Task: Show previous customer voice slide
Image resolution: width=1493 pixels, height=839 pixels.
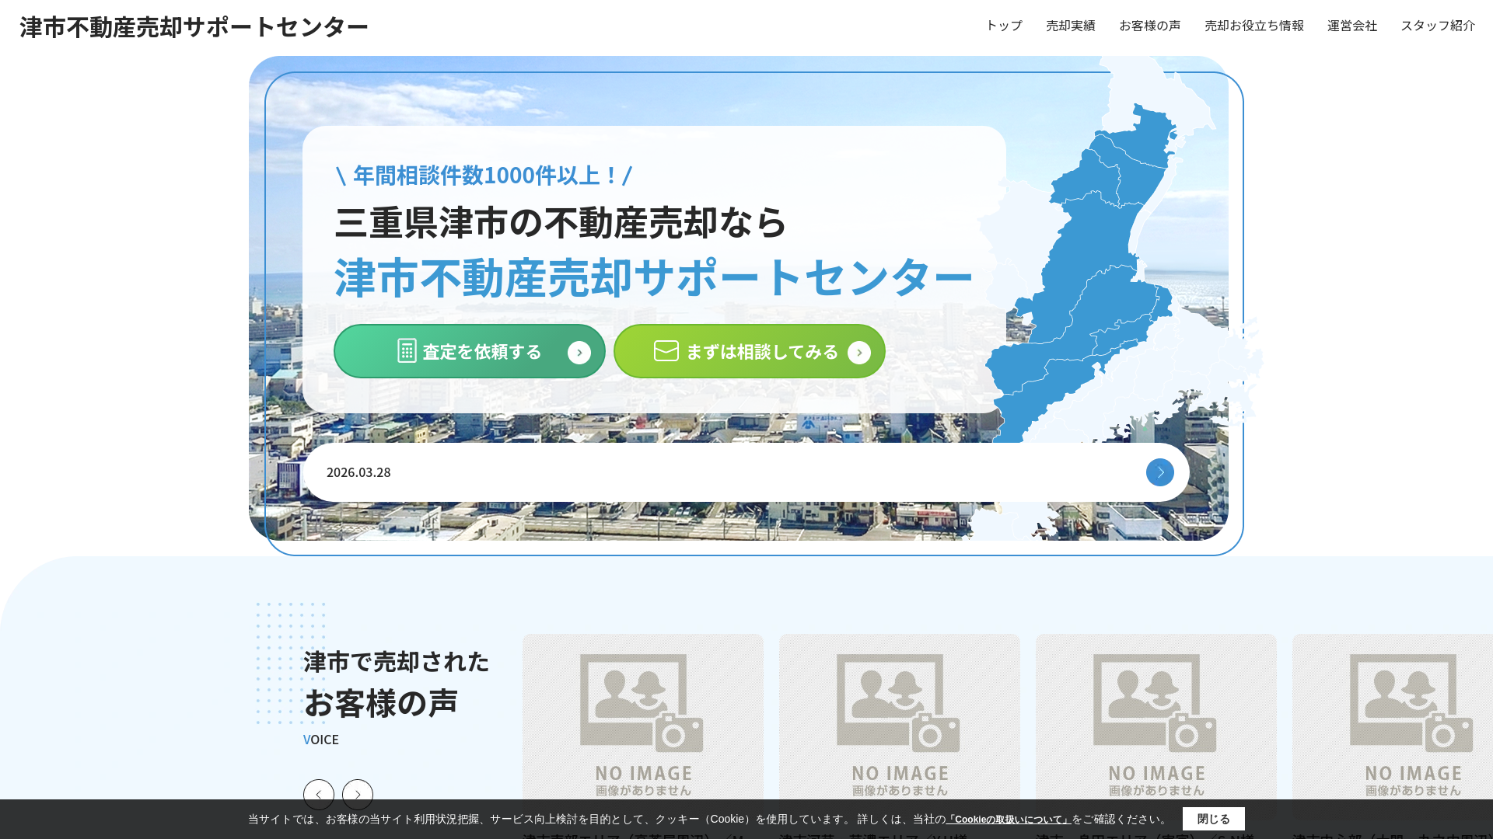Action: click(319, 795)
